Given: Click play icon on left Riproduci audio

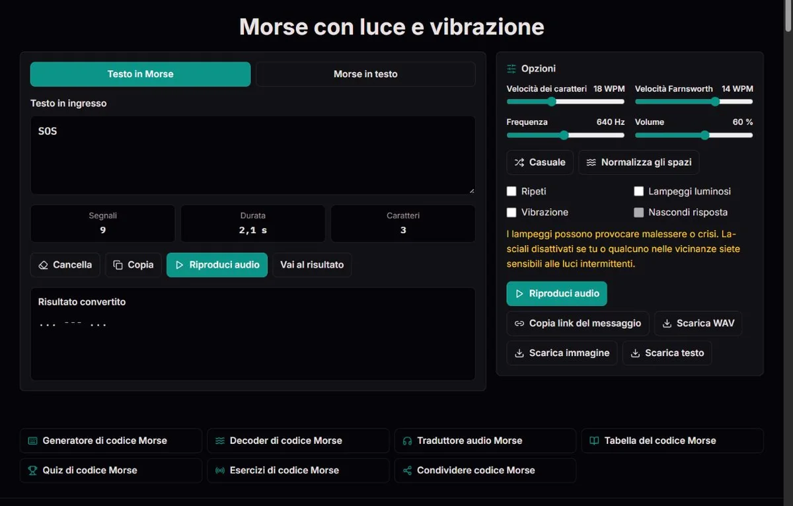Looking at the screenshot, I should pos(180,265).
